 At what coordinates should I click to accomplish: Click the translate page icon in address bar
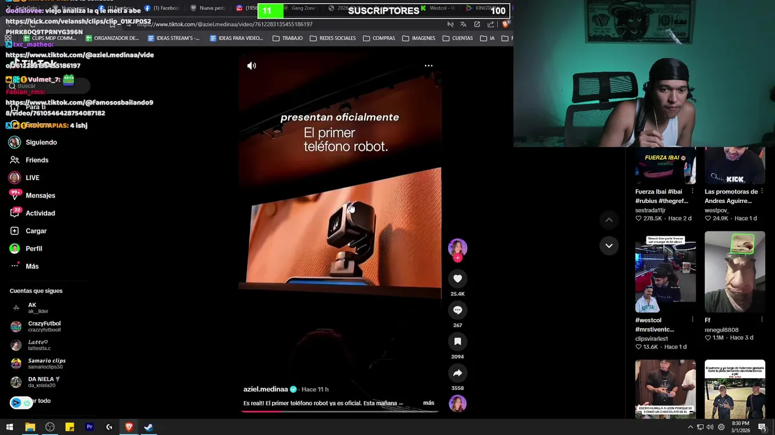(x=463, y=24)
